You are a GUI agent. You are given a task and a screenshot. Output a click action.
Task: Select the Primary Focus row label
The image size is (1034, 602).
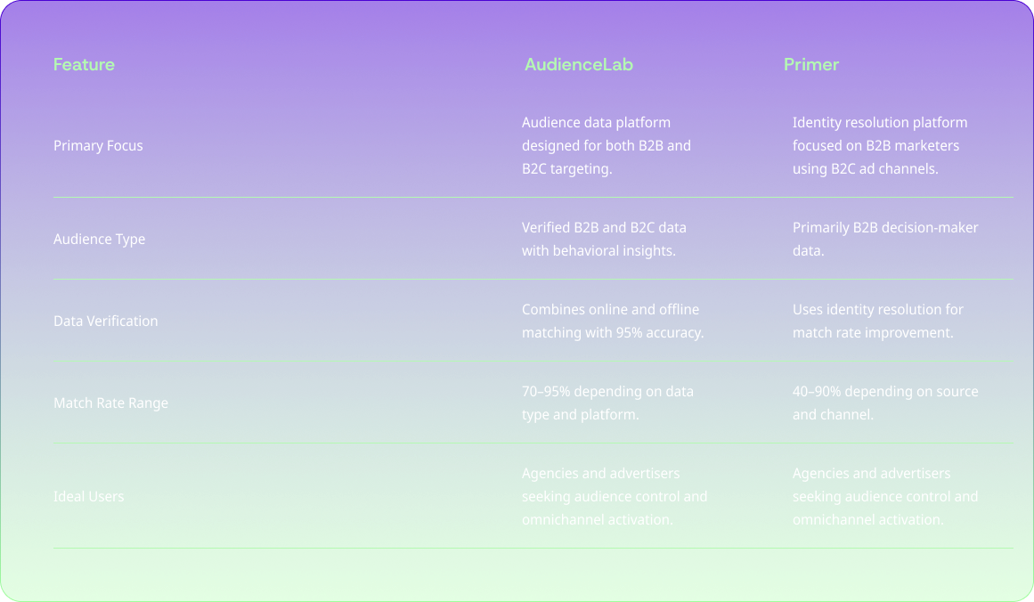[x=98, y=145]
